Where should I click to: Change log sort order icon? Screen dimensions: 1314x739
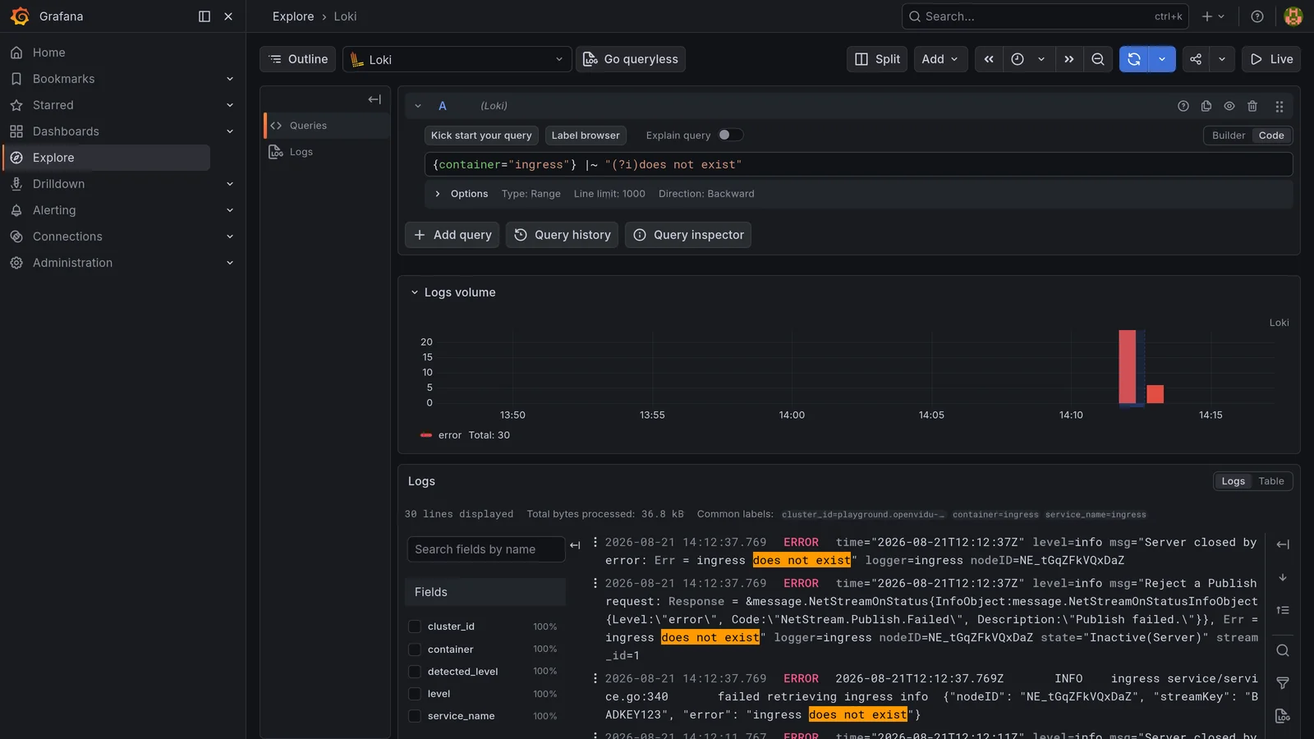1283,610
